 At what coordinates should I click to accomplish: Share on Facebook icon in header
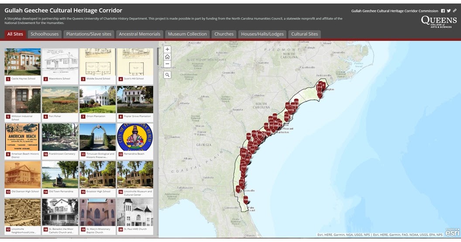[x=443, y=11]
